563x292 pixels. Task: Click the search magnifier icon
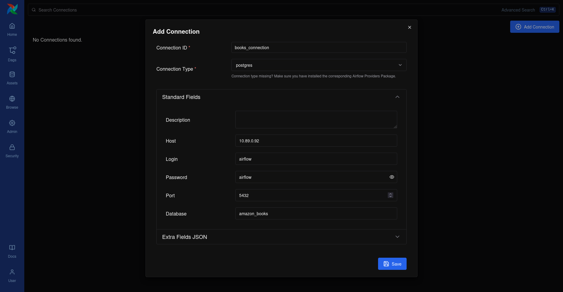34,10
